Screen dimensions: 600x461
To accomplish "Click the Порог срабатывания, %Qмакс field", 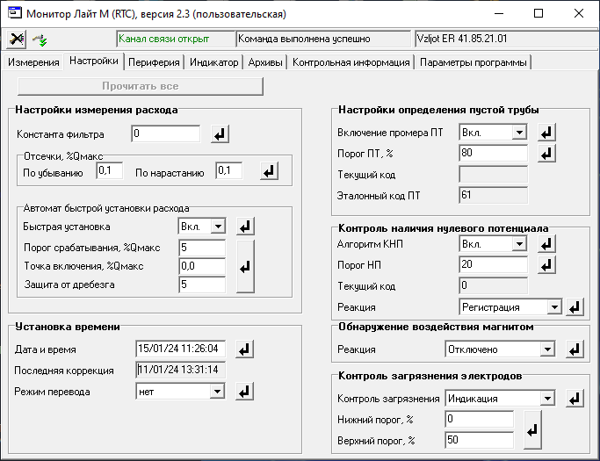I will click(x=202, y=248).
